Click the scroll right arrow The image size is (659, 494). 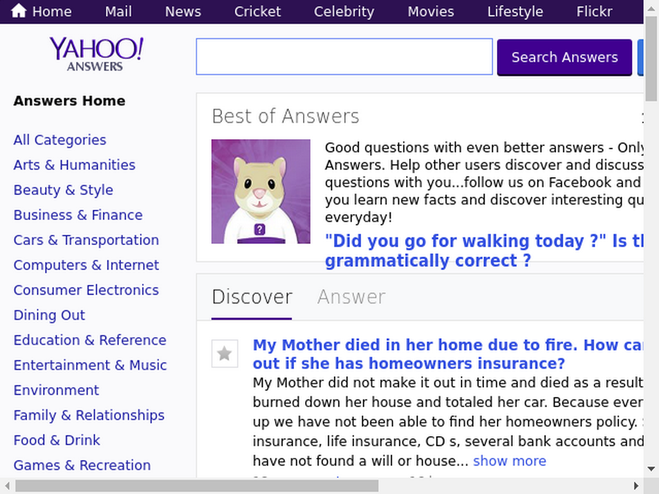point(636,486)
